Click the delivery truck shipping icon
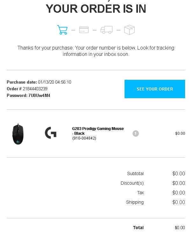The image size is (194, 232). 106,30
